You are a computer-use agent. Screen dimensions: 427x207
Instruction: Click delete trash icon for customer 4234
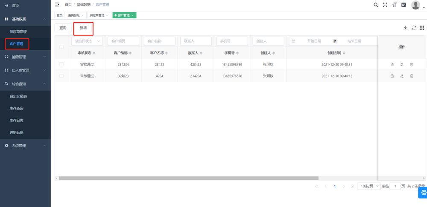pos(412,76)
